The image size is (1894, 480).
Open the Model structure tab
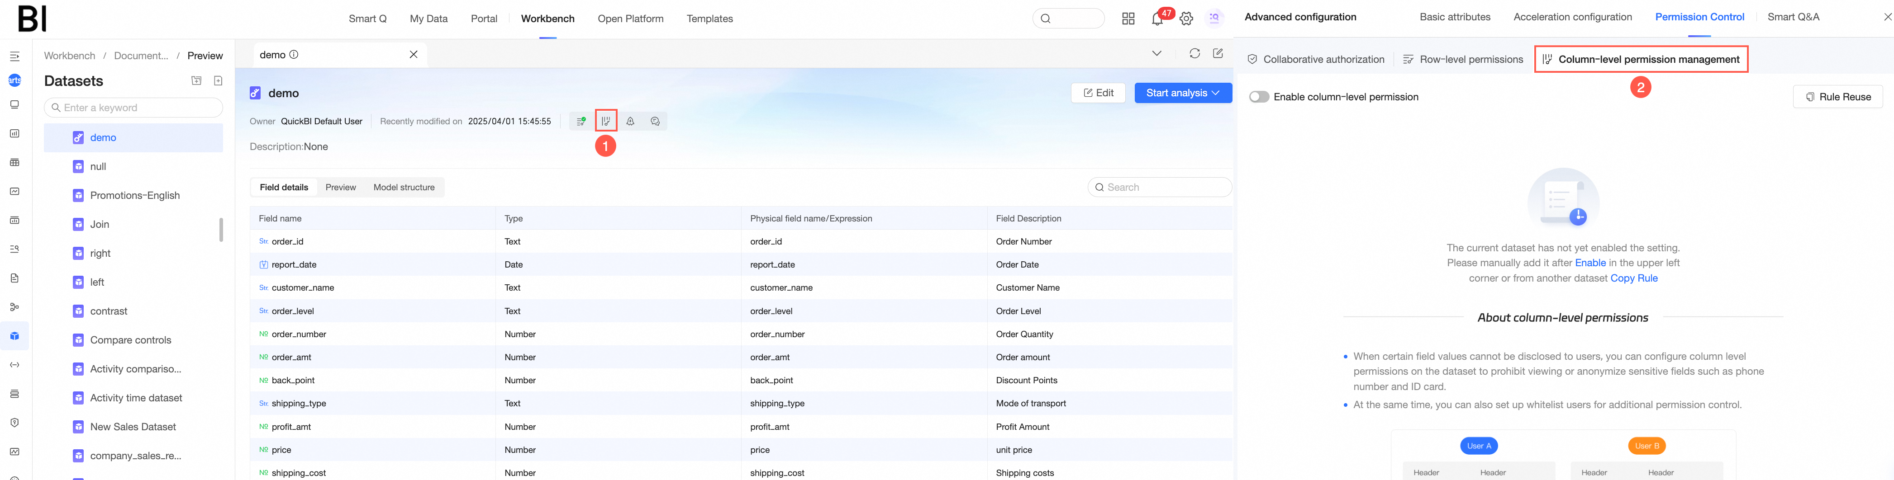tap(404, 188)
